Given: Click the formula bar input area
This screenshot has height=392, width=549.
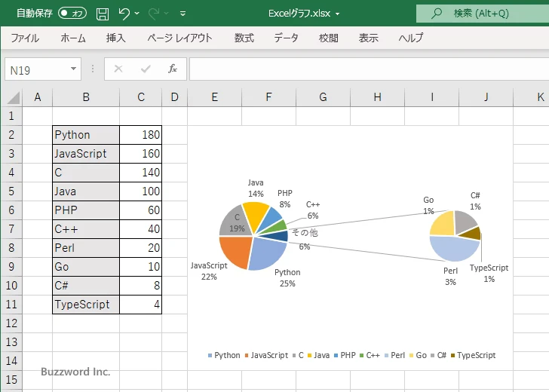Looking at the screenshot, I should point(369,69).
